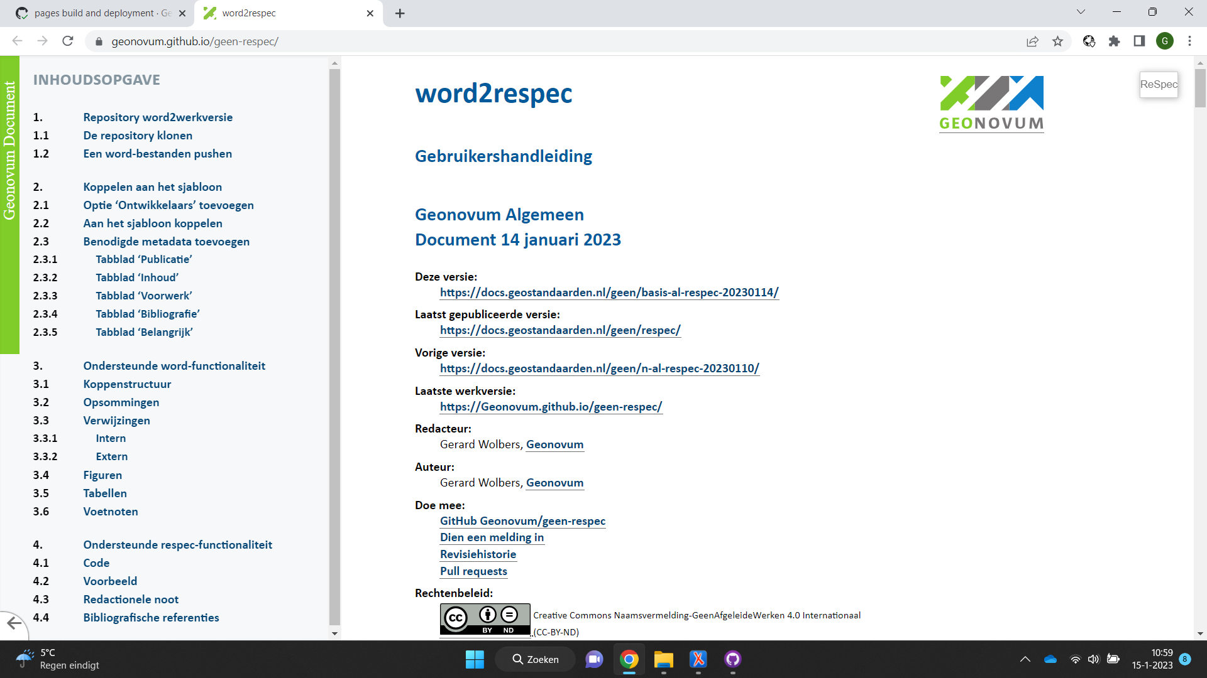1207x678 pixels.
Task: Collapse the sidebar with the arrow toggle
Action: tap(14, 623)
